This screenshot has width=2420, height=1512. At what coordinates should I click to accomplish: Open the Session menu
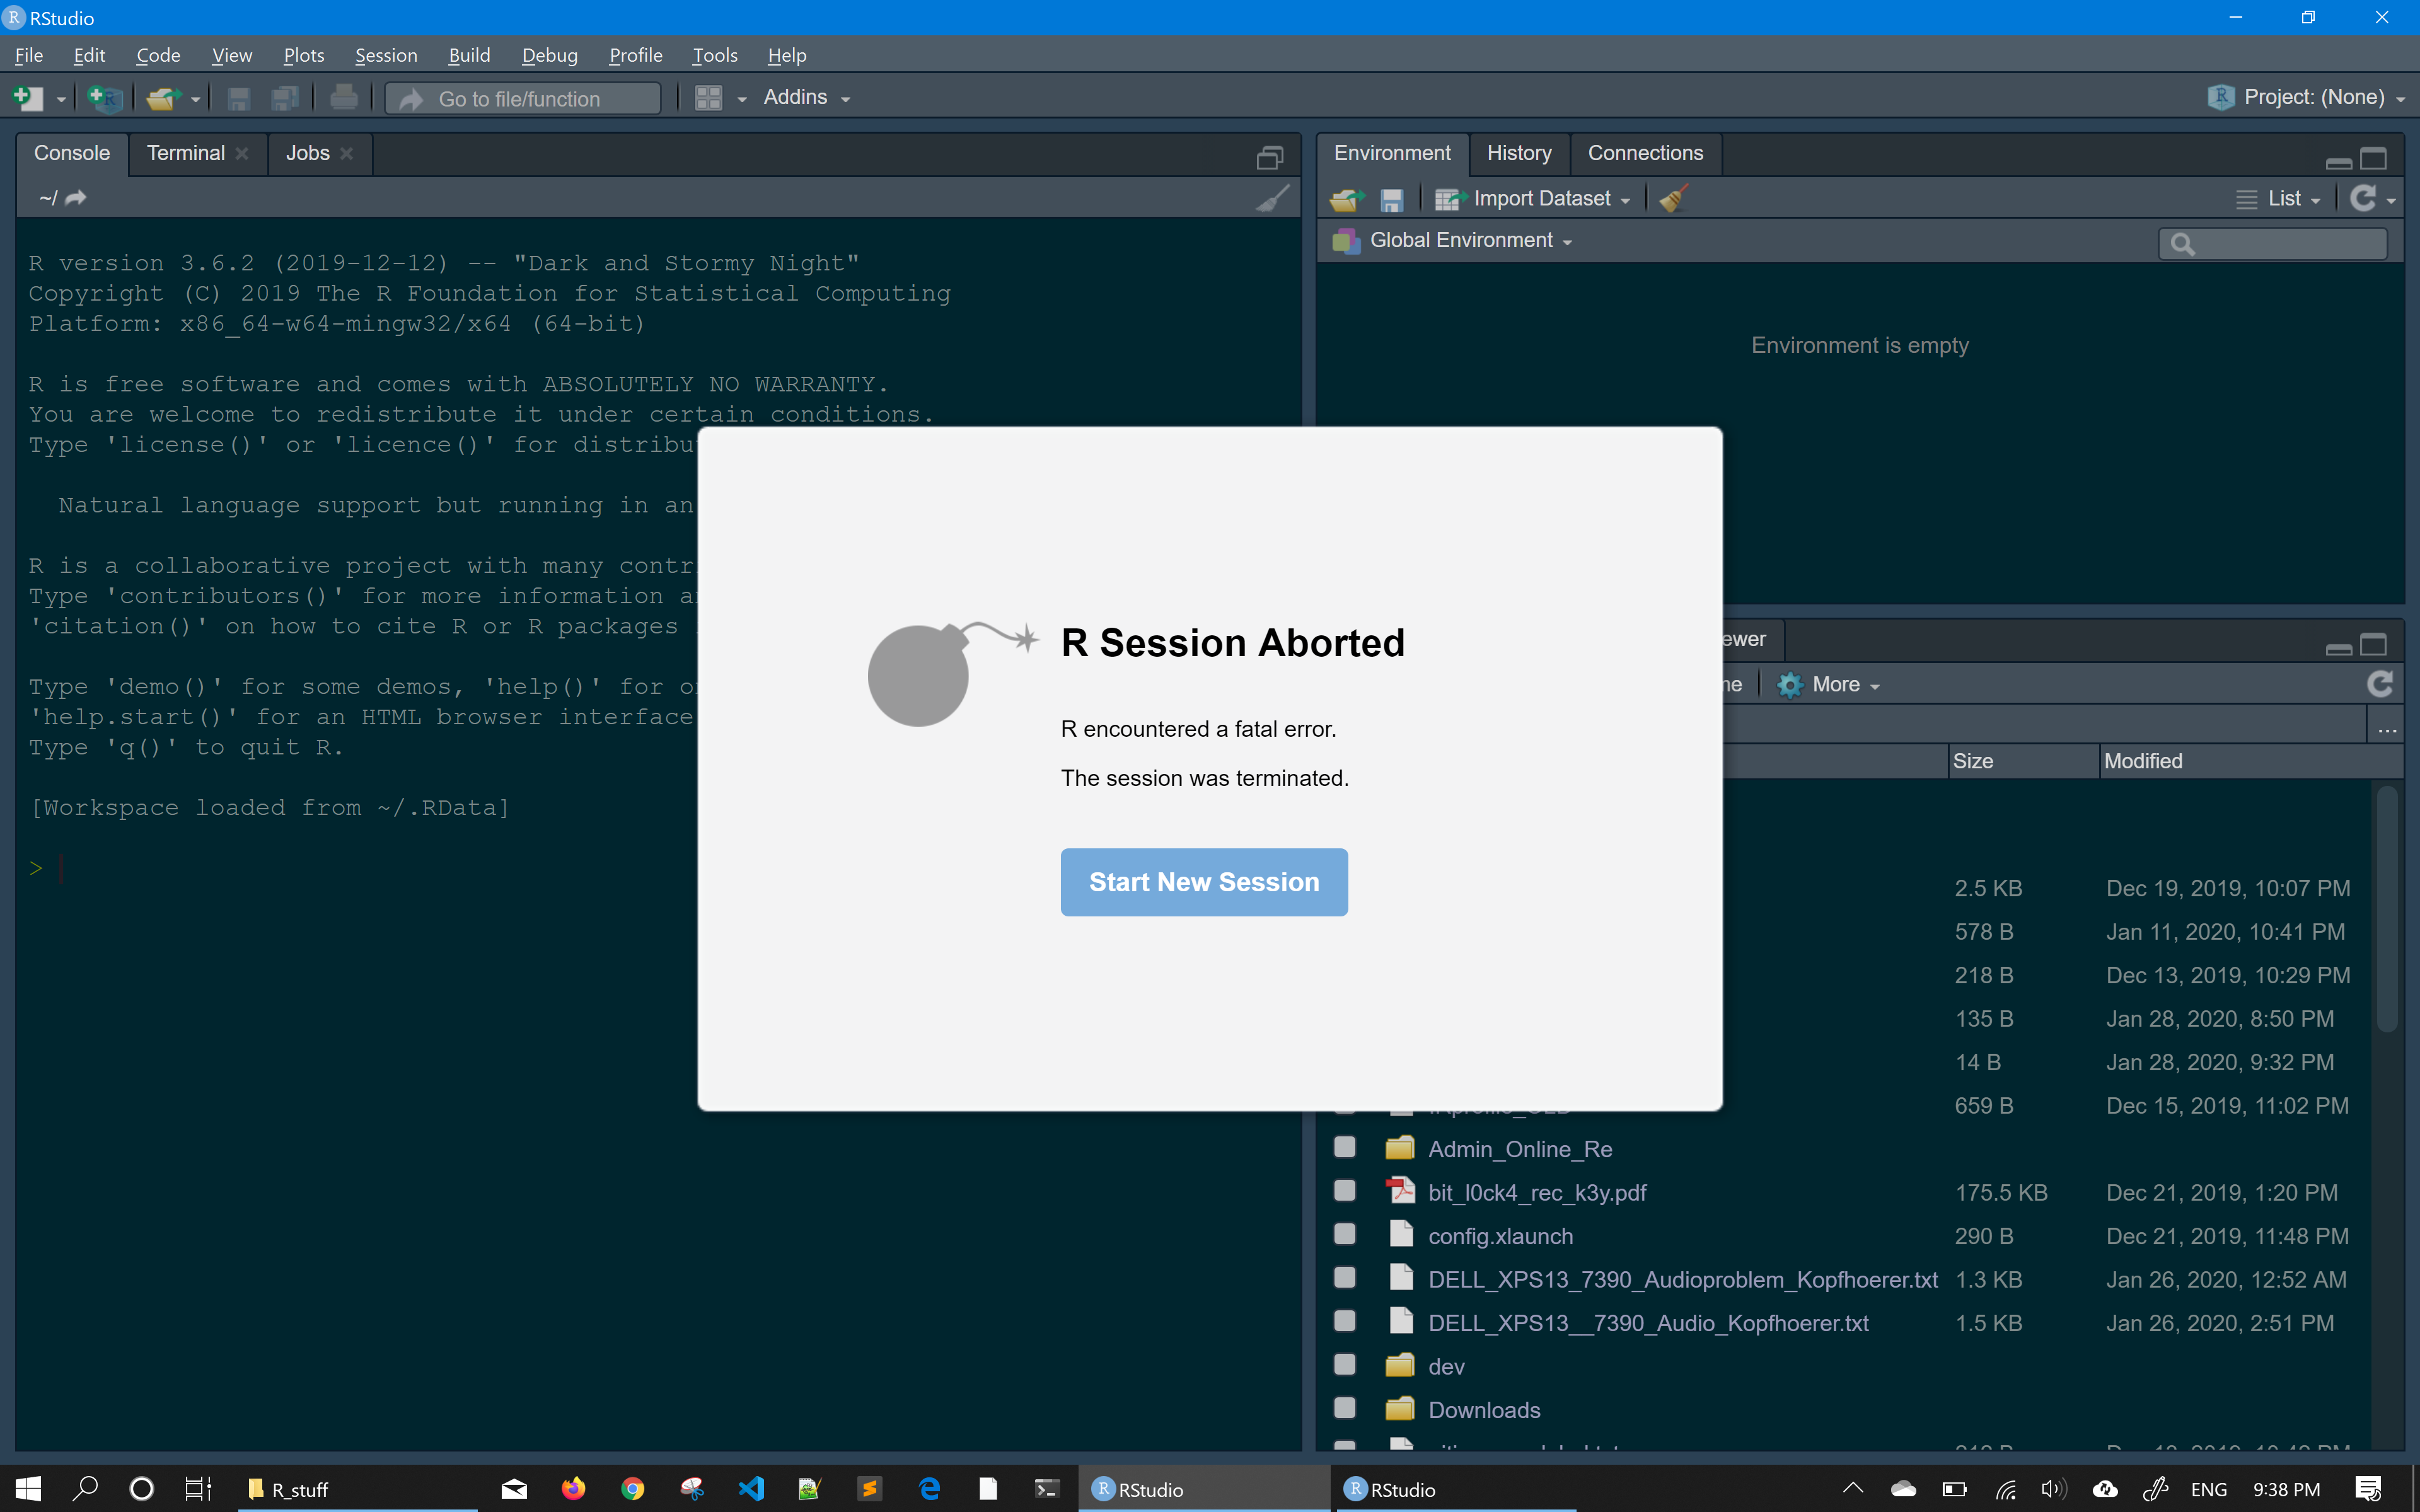[387, 55]
